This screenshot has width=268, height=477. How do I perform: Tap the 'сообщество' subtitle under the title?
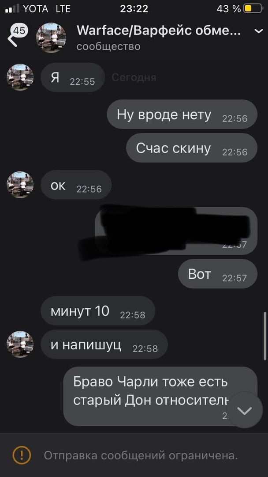point(109,46)
